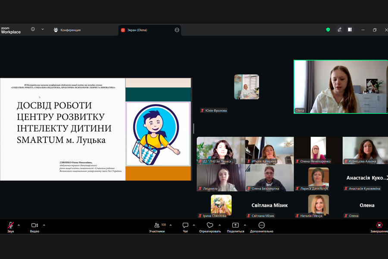The height and width of the screenshot is (259, 388).
Task: Open the ellipsis menu on Экран tab
Action: 177,30
